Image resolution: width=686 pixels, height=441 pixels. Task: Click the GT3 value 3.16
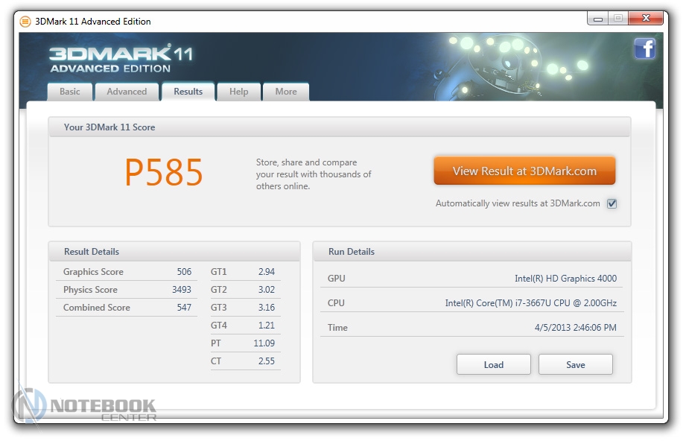(x=267, y=308)
